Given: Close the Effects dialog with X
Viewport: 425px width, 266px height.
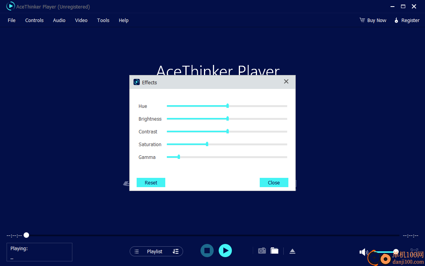Looking at the screenshot, I should [x=286, y=82].
